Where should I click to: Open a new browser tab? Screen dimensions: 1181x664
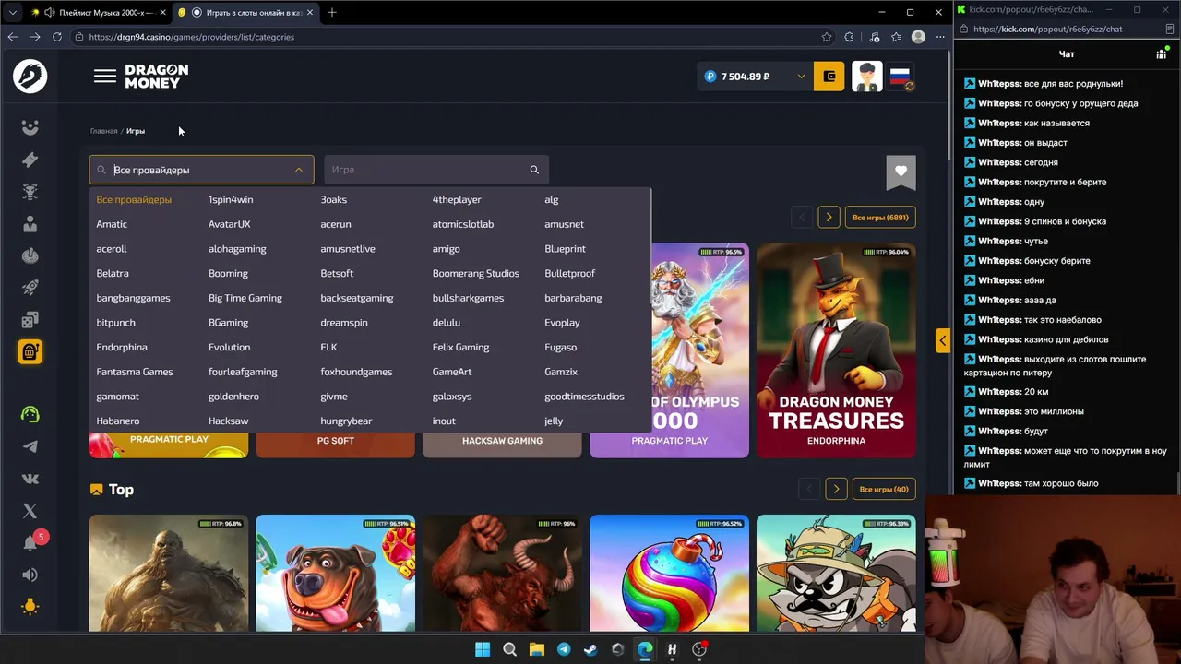pyautogui.click(x=332, y=12)
